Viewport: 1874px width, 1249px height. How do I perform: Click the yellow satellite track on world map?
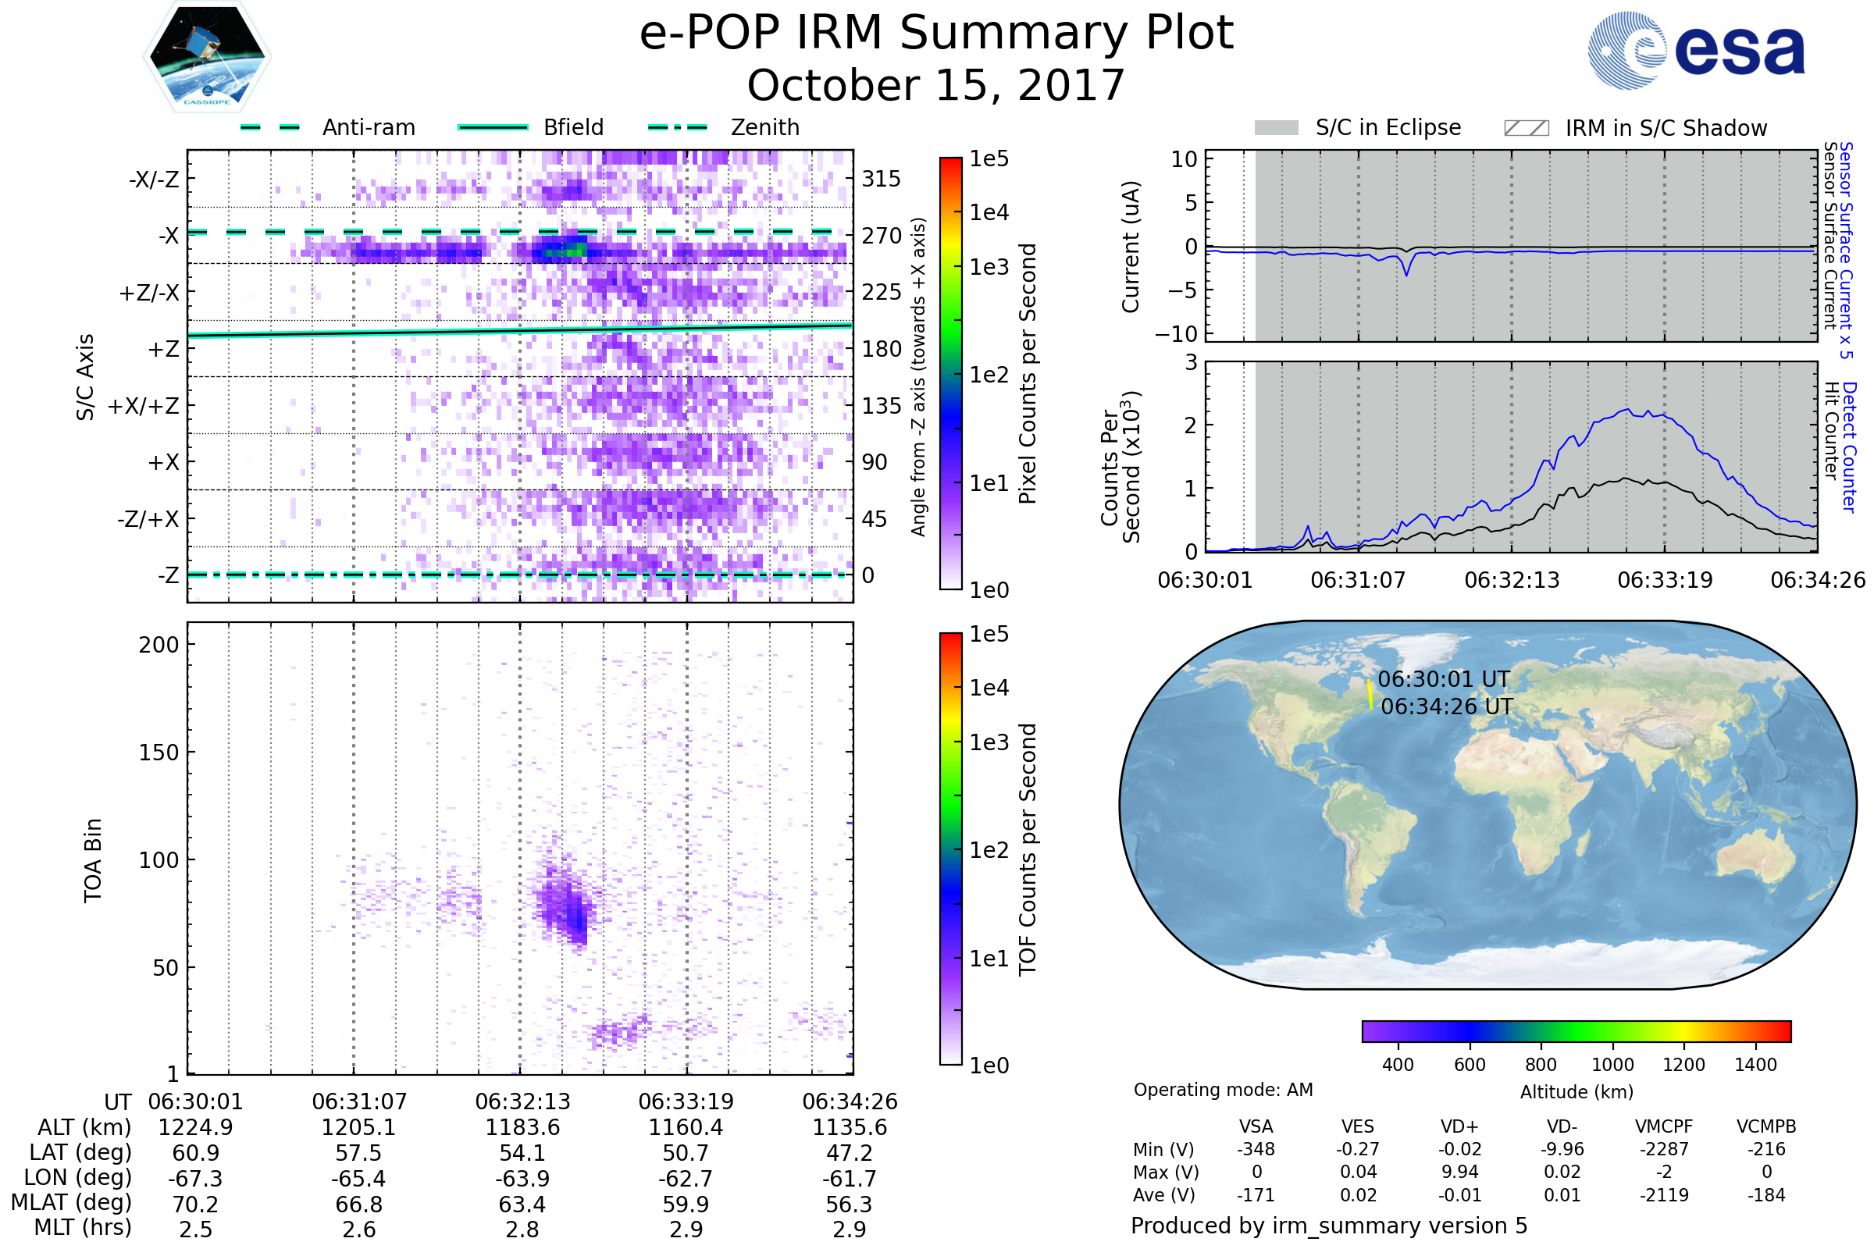point(1370,695)
